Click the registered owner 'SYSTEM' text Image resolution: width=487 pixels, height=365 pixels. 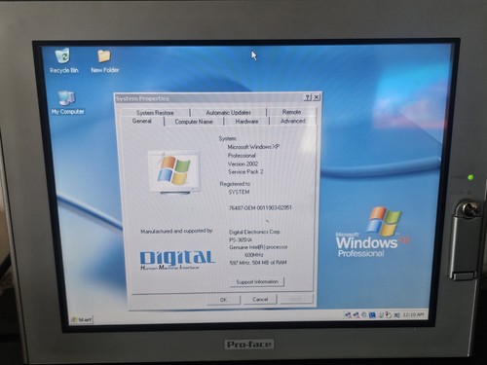239,192
